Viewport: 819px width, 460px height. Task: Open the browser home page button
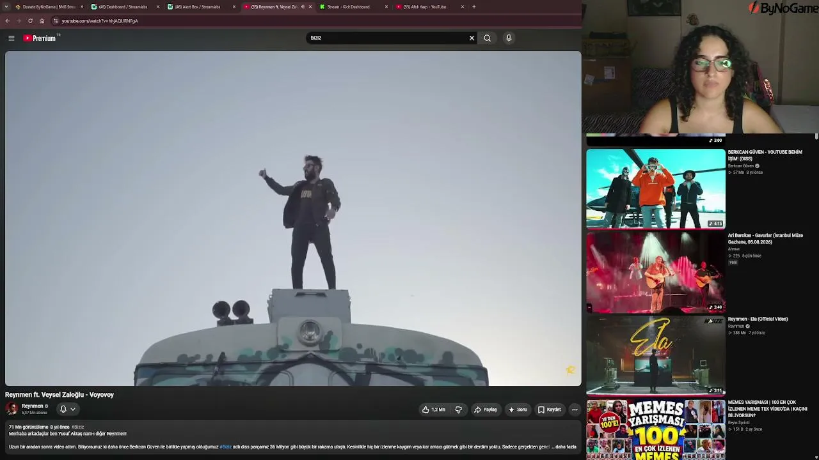pos(42,21)
